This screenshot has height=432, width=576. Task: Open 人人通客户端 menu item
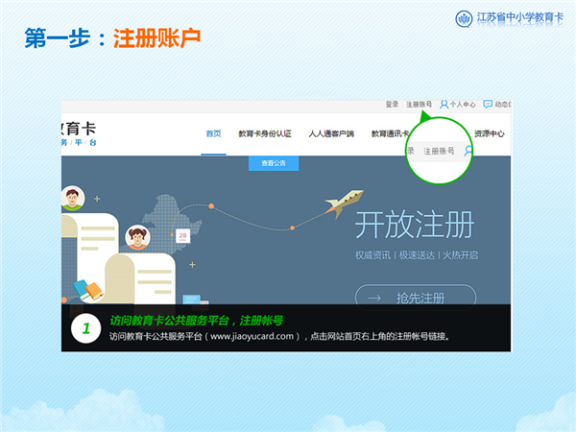tap(331, 133)
